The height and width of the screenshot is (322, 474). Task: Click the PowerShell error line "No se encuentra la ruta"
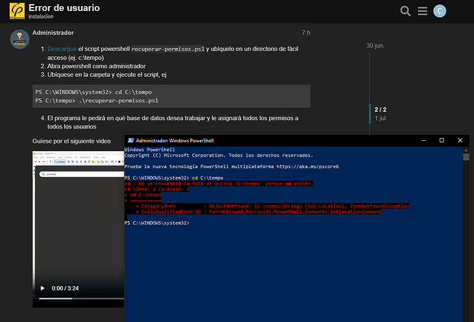click(x=218, y=183)
